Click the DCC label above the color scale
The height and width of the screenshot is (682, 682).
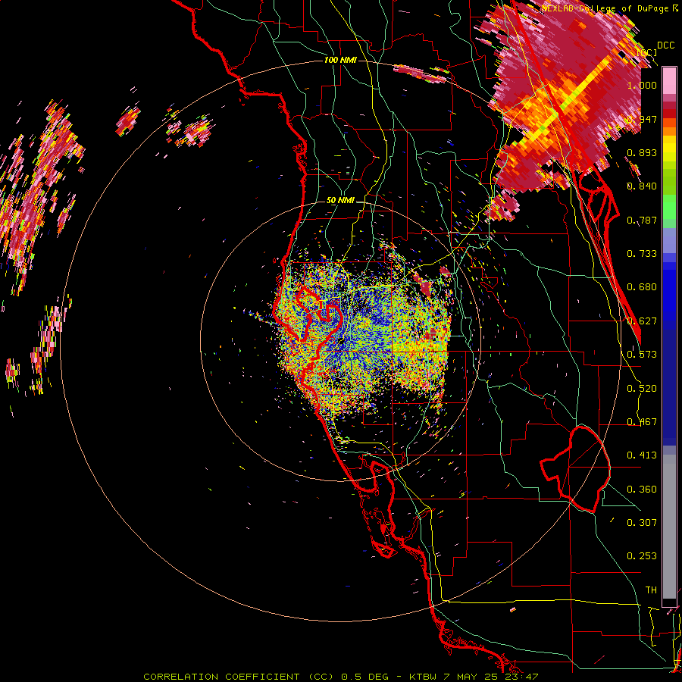point(666,45)
